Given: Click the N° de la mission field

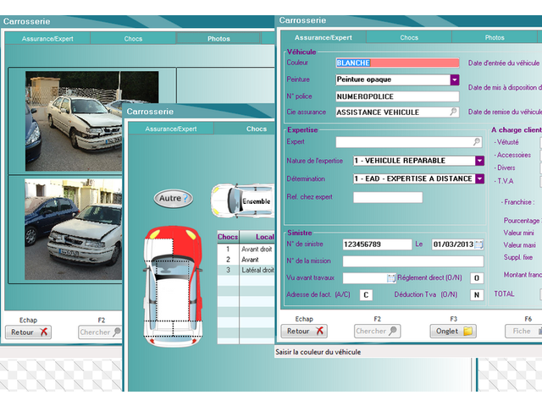Looking at the screenshot, I should 413,261.
